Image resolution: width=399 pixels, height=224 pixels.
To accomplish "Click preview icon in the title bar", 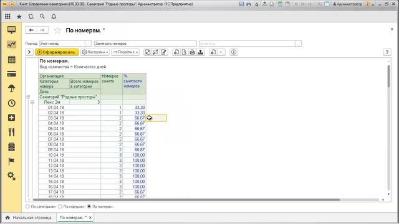I will (x=256, y=4).
